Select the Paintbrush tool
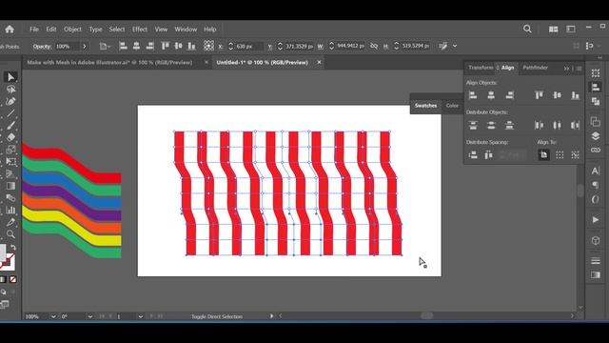The height and width of the screenshot is (343, 609). tap(10, 125)
